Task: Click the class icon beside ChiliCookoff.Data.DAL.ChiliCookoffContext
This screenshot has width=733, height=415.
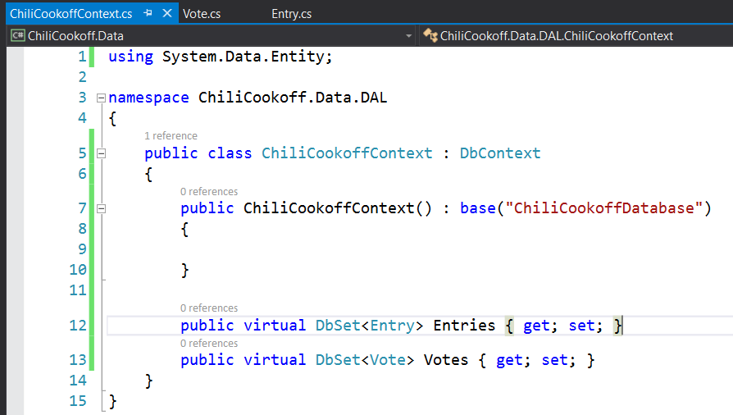Action: click(430, 36)
